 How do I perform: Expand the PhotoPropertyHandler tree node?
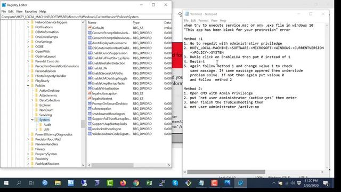click(x=28, y=76)
